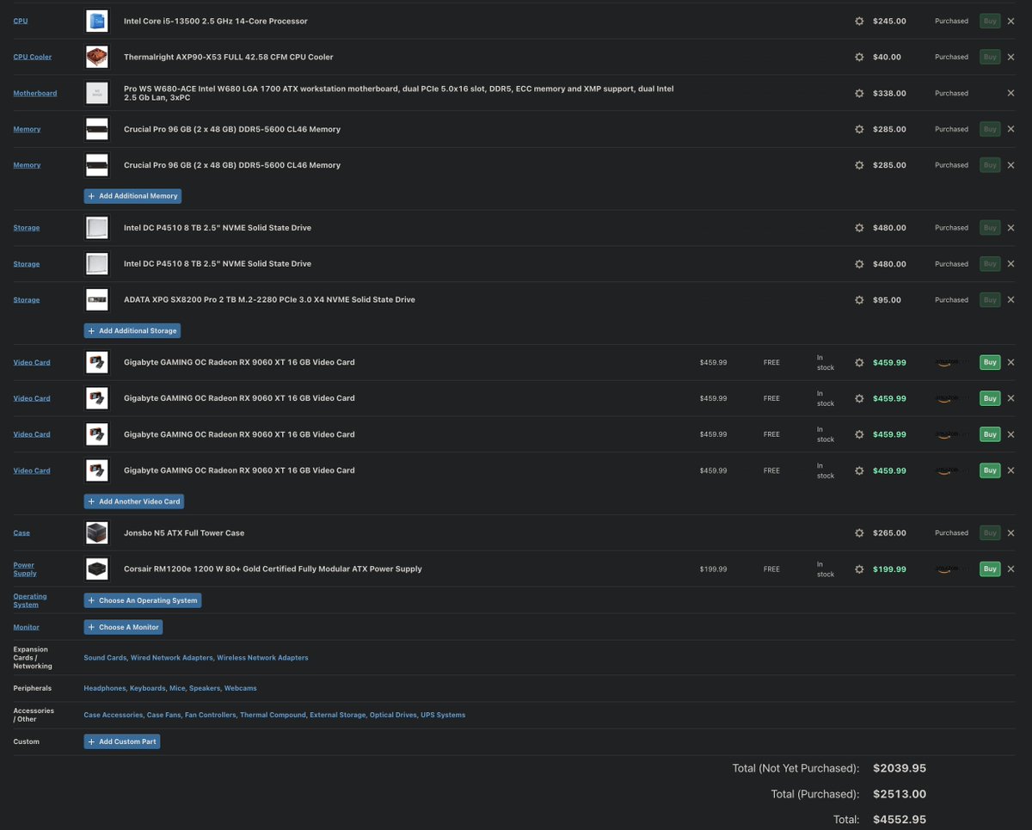Click the Corsair RM1200e power supply thumbnail
This screenshot has height=830, width=1032.
97,569
